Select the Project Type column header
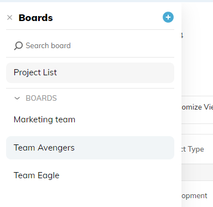This screenshot has height=207, width=213. pyautogui.click(x=193, y=149)
